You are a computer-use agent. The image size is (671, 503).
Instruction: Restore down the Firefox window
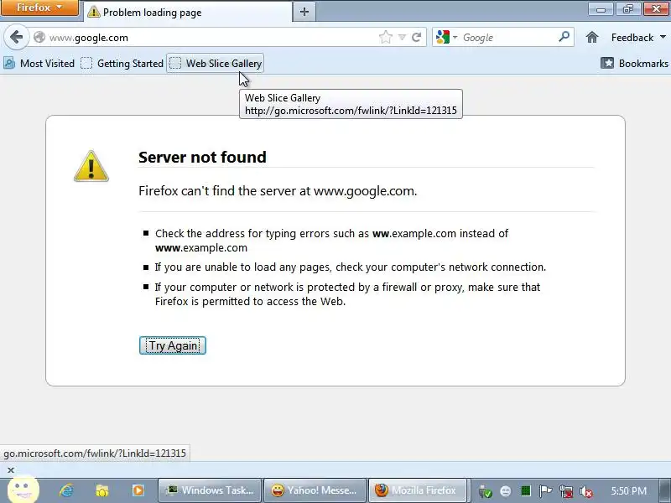coord(627,8)
